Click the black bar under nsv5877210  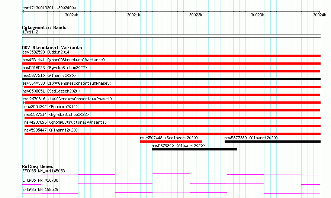click(x=171, y=79)
